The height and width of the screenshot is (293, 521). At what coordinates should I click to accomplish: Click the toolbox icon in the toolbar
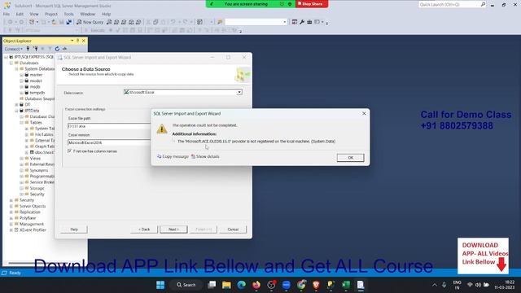(309, 22)
